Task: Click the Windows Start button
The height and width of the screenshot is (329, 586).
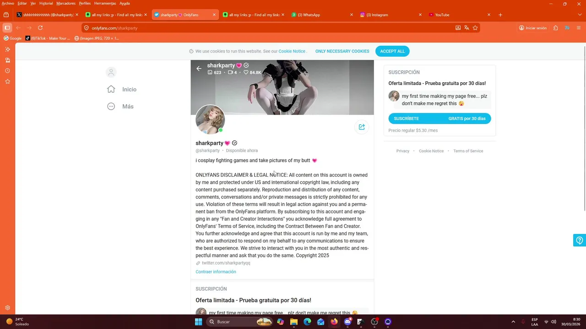Action: (198, 322)
